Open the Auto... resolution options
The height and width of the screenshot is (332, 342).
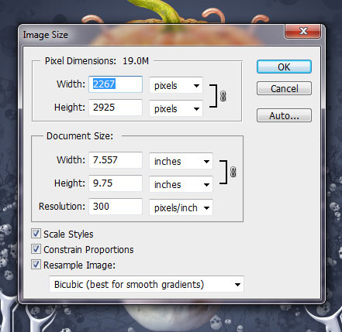point(284,115)
